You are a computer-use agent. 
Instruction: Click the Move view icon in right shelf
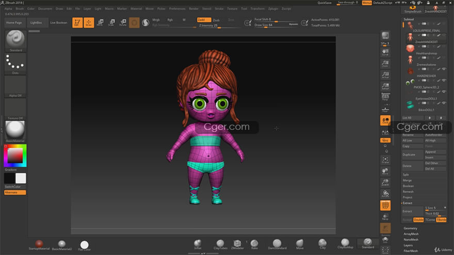385,172
